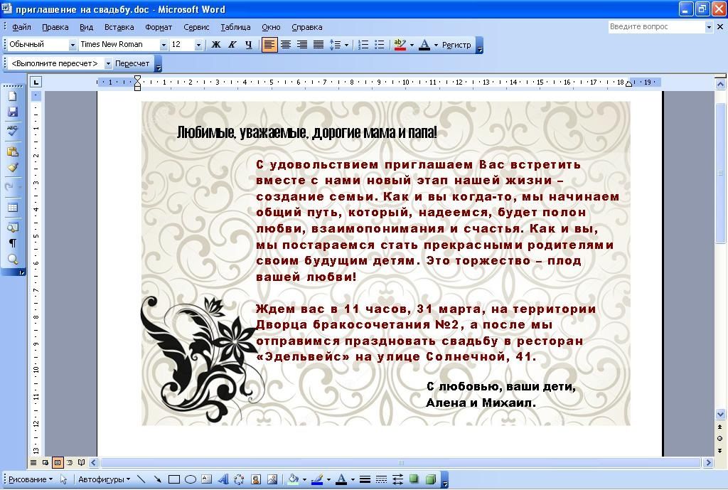Click the highlight color marker swatch
The image size is (728, 490).
pos(400,45)
